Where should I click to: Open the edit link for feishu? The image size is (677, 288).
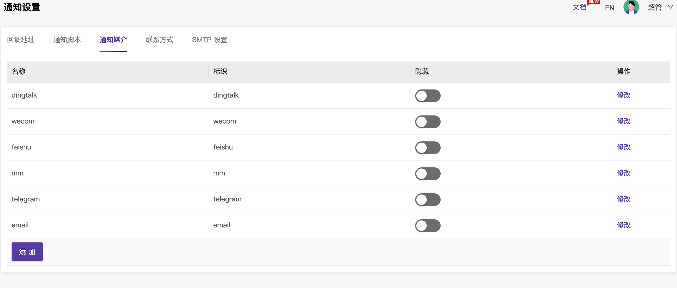click(624, 147)
